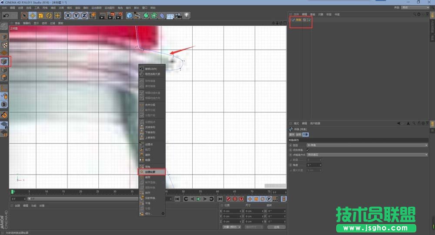
Task: Click the Undo arrow in the toolbar
Action: (7, 16)
